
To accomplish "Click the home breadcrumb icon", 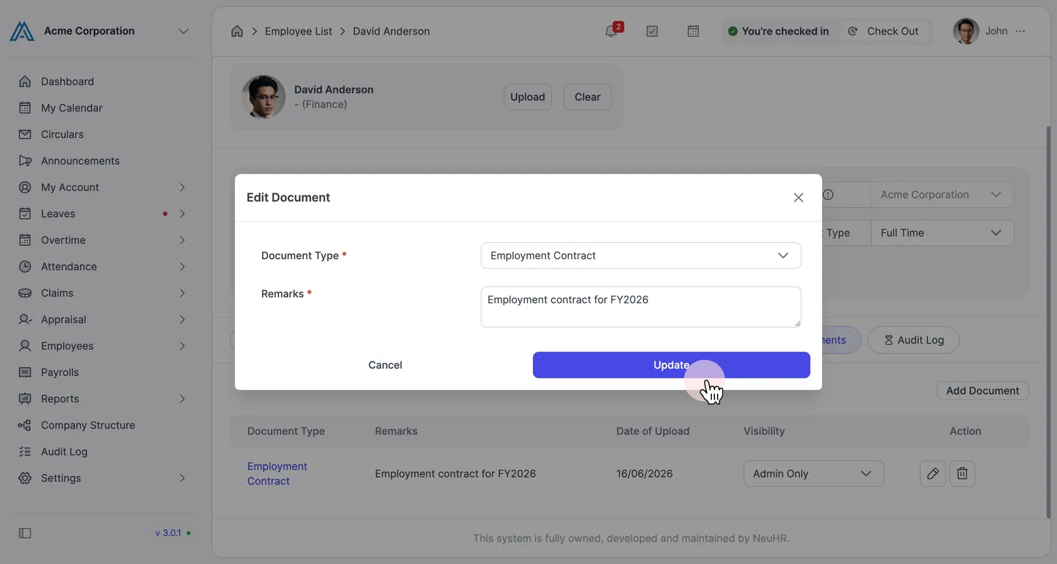I will coord(237,31).
